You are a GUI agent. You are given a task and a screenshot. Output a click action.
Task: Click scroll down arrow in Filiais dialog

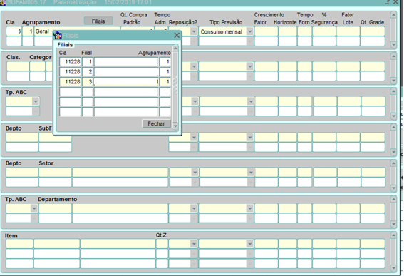pos(175,126)
